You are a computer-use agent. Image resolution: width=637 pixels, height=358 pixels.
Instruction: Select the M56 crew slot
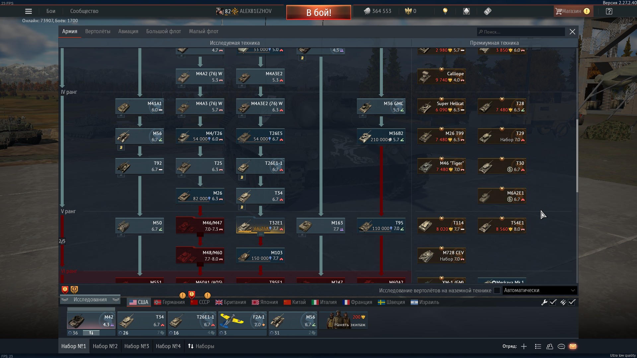tap(293, 320)
